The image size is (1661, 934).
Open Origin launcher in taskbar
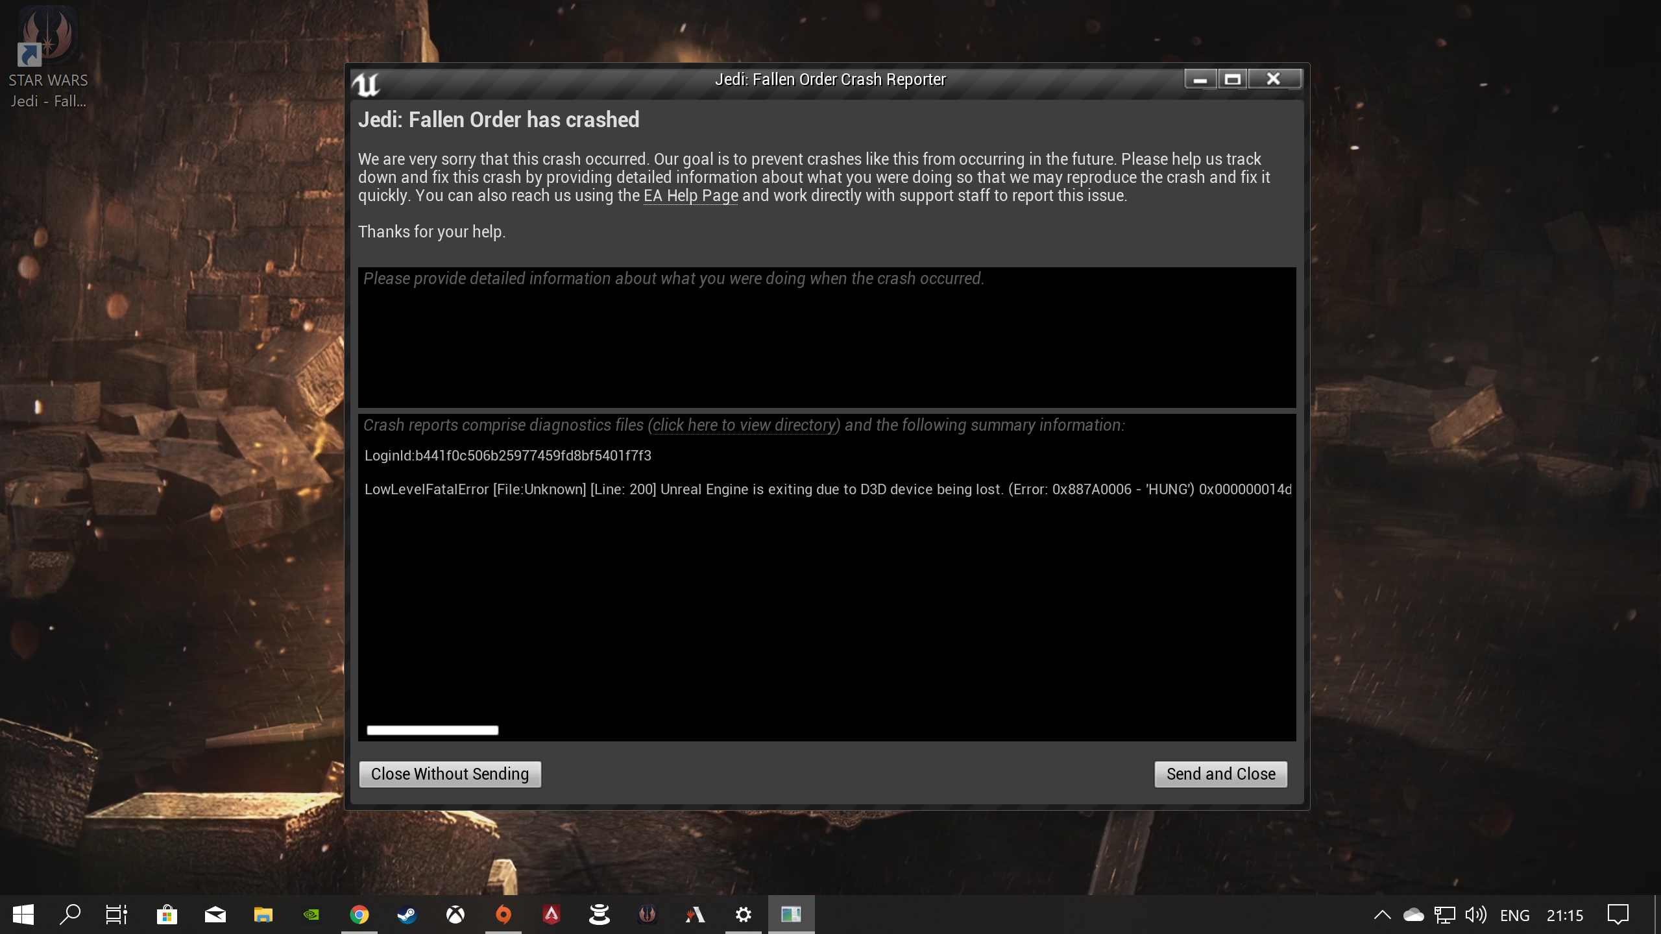tap(503, 915)
